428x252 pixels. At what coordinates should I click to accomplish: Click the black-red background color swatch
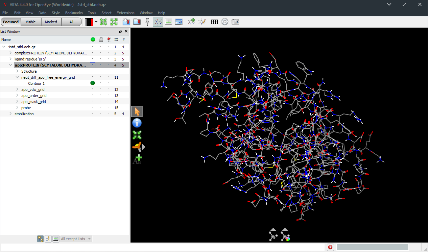pos(89,22)
